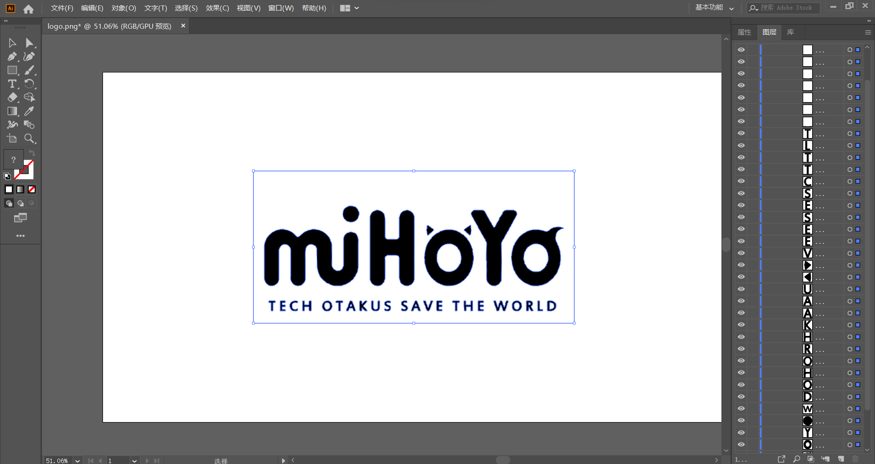Select the Eraser tool

(12, 97)
